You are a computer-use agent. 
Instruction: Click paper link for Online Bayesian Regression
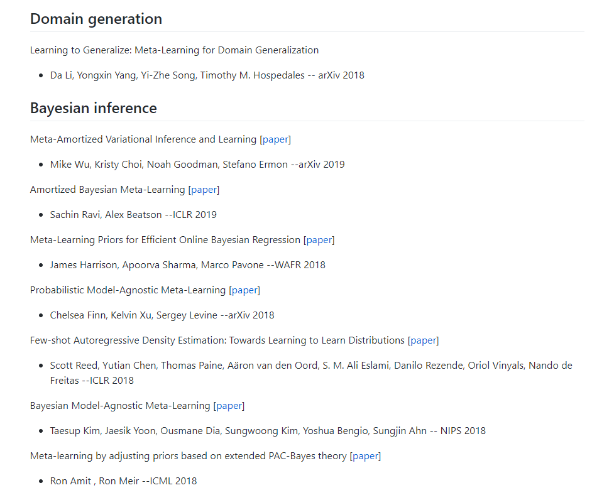coord(319,240)
